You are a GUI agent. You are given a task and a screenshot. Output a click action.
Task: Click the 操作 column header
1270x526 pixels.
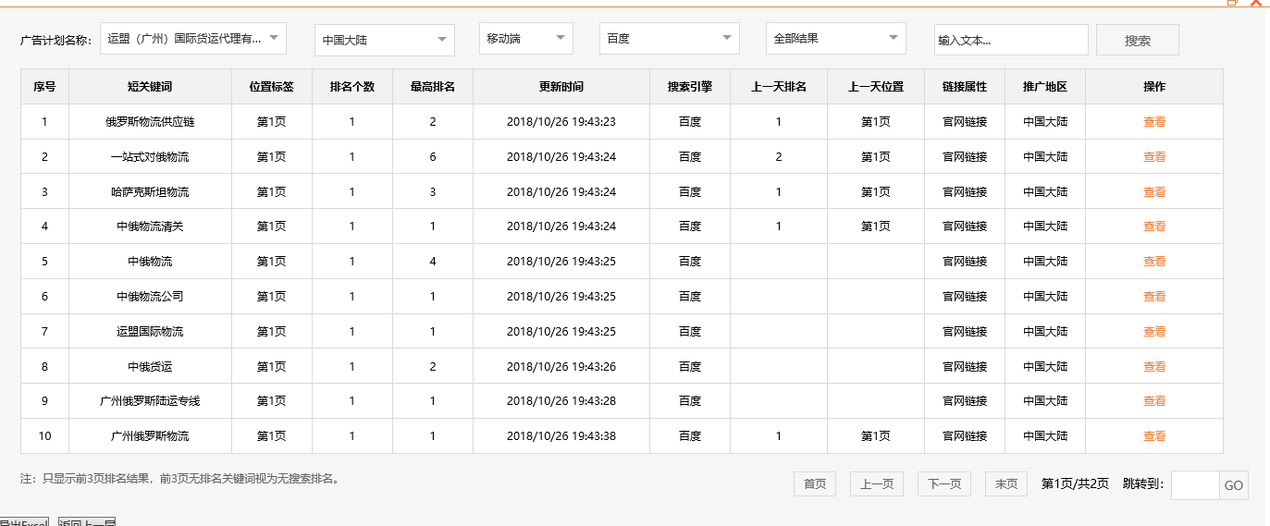tap(1154, 87)
